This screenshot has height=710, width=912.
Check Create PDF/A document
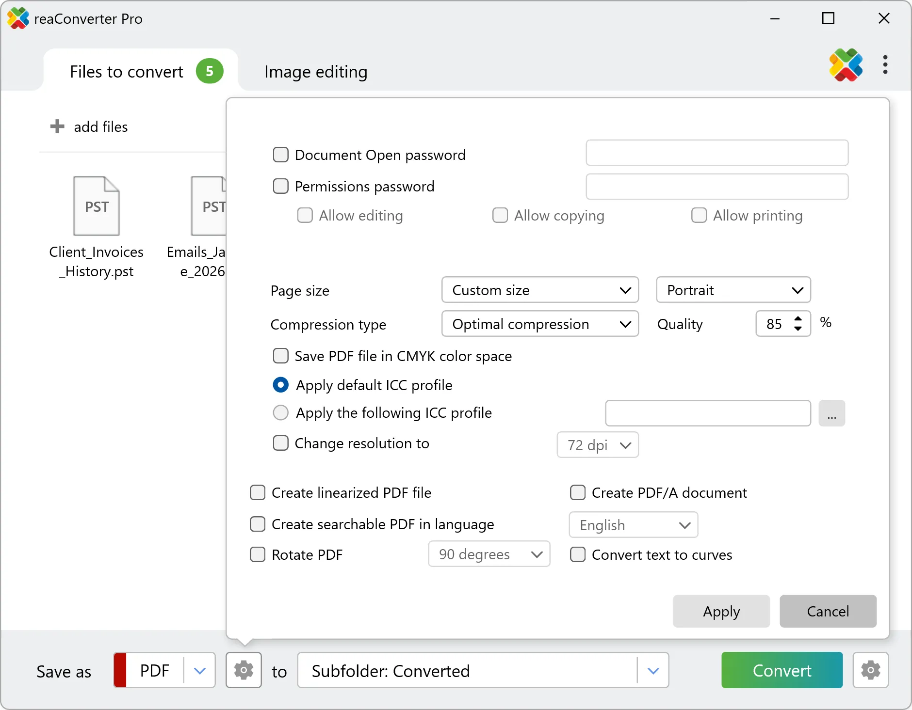pos(577,492)
